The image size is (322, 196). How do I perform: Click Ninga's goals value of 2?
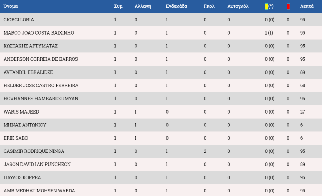coord(205,151)
